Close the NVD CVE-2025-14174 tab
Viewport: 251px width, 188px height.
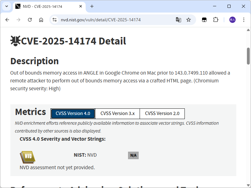pos(81,6)
